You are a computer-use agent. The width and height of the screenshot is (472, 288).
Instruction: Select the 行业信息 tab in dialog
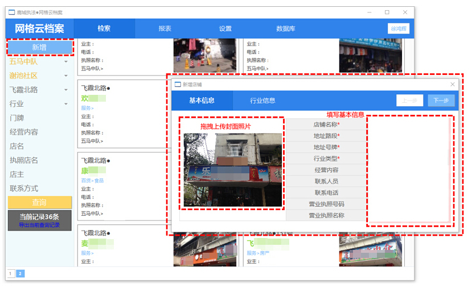pyautogui.click(x=263, y=101)
